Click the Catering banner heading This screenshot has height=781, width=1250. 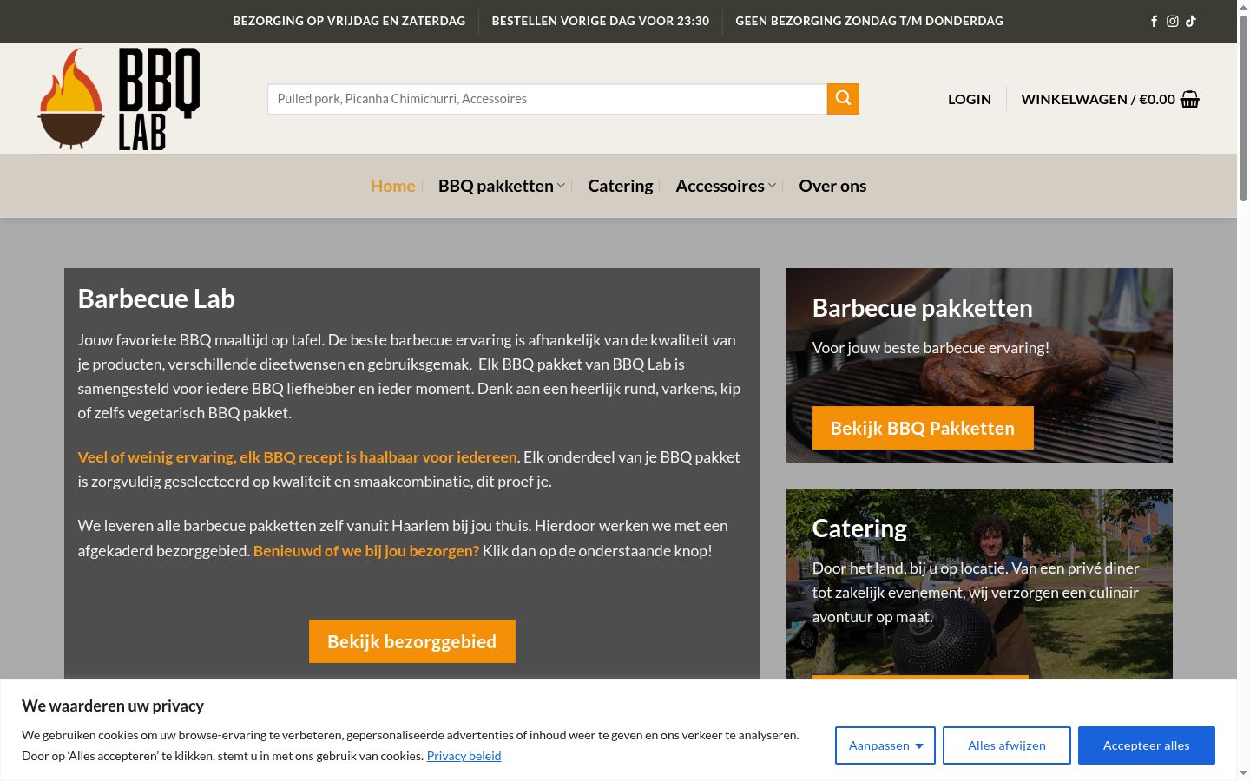859,528
